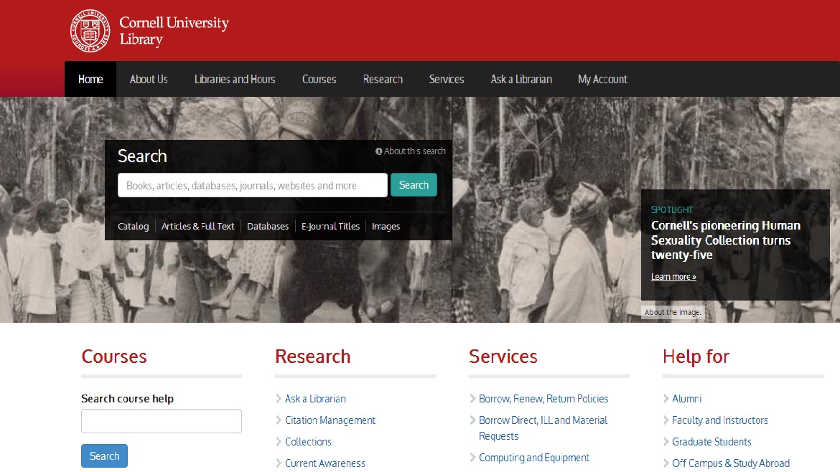The width and height of the screenshot is (840, 472).
Task: Switch to the Images search tab
Action: [x=386, y=226]
